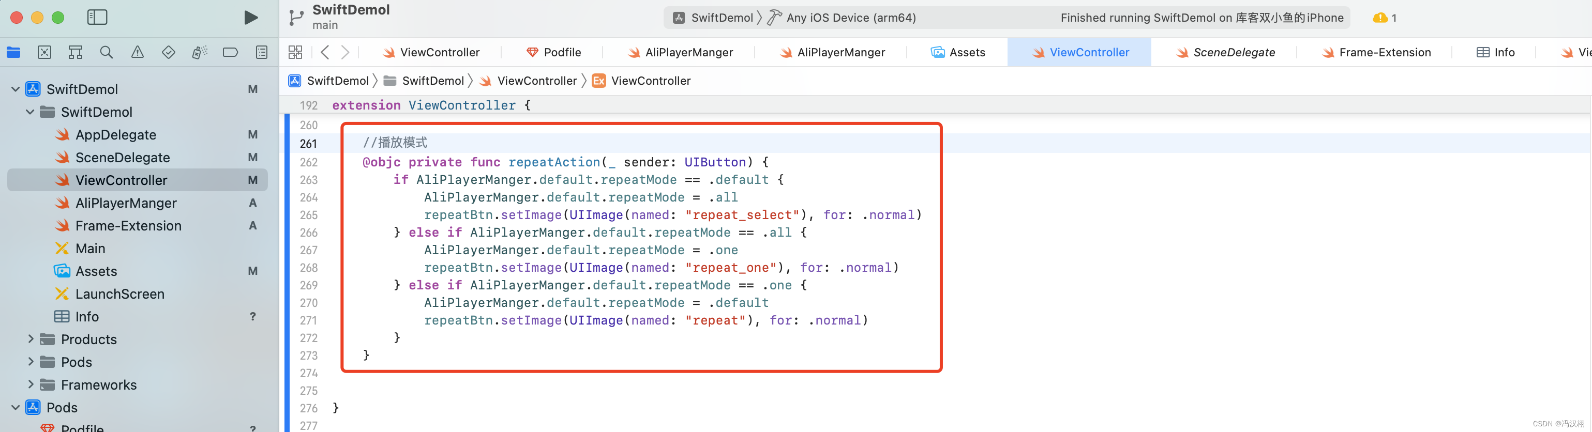The width and height of the screenshot is (1592, 432).
Task: Expand the Frameworks folder
Action: [31, 385]
